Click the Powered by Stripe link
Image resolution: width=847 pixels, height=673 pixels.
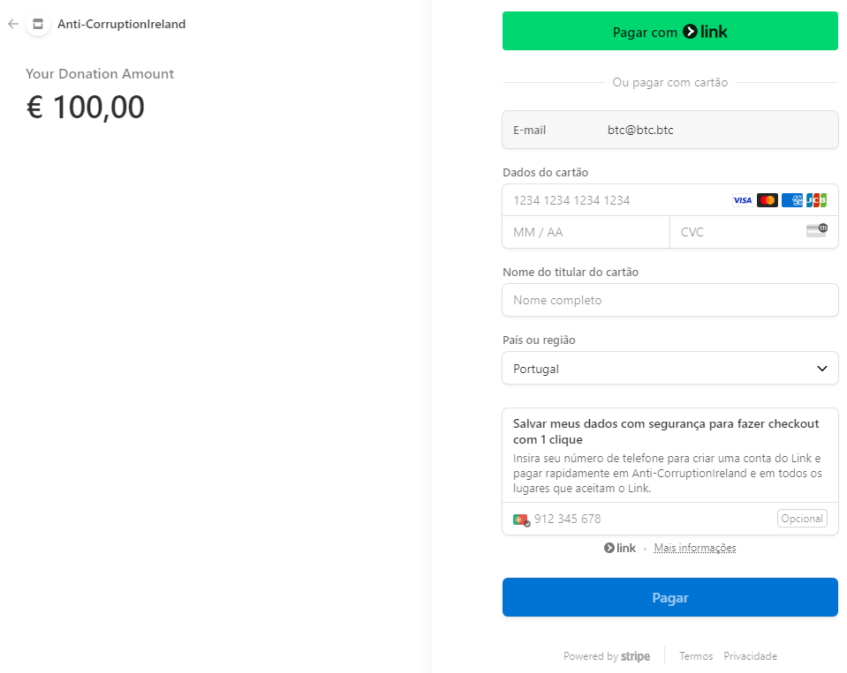click(x=607, y=656)
